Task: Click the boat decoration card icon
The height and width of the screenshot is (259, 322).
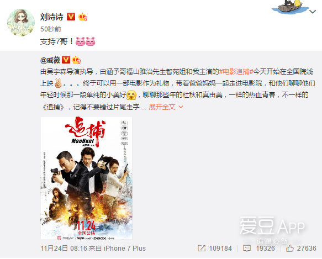Action: [x=290, y=7]
